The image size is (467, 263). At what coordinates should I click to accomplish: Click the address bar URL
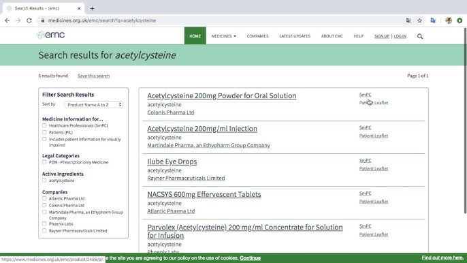click(102, 20)
